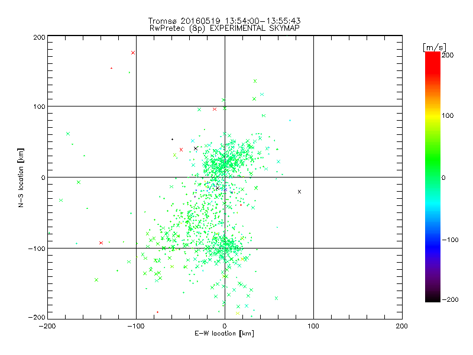The image size is (473, 355).
Task: Click the subtitle 'RwPretec (8p) EXPERIMENTAL SKYMAP'
Action: click(x=225, y=28)
